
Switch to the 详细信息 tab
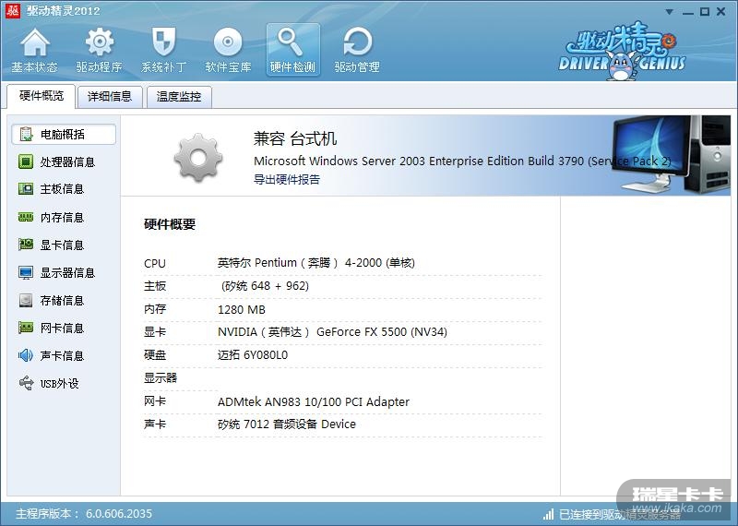[x=110, y=97]
